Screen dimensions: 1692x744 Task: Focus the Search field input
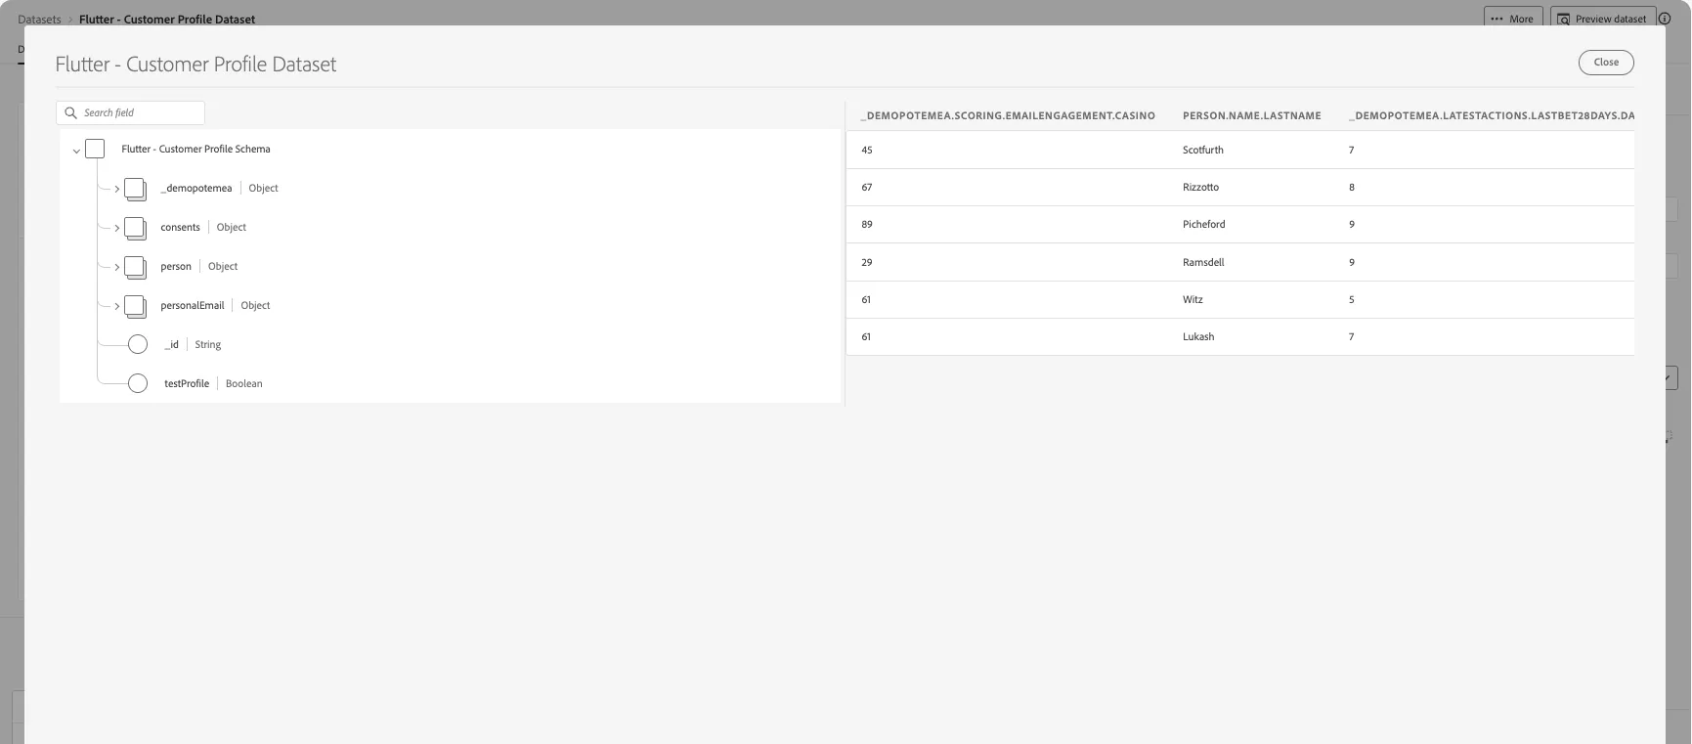tap(130, 112)
